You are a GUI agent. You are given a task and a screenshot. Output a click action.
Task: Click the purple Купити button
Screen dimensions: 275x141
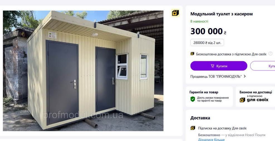(x=219, y=66)
